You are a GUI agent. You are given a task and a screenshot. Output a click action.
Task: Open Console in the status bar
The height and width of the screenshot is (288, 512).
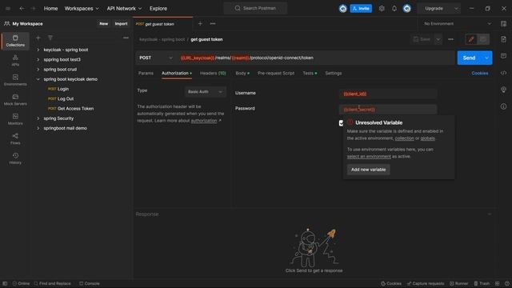pyautogui.click(x=90, y=283)
